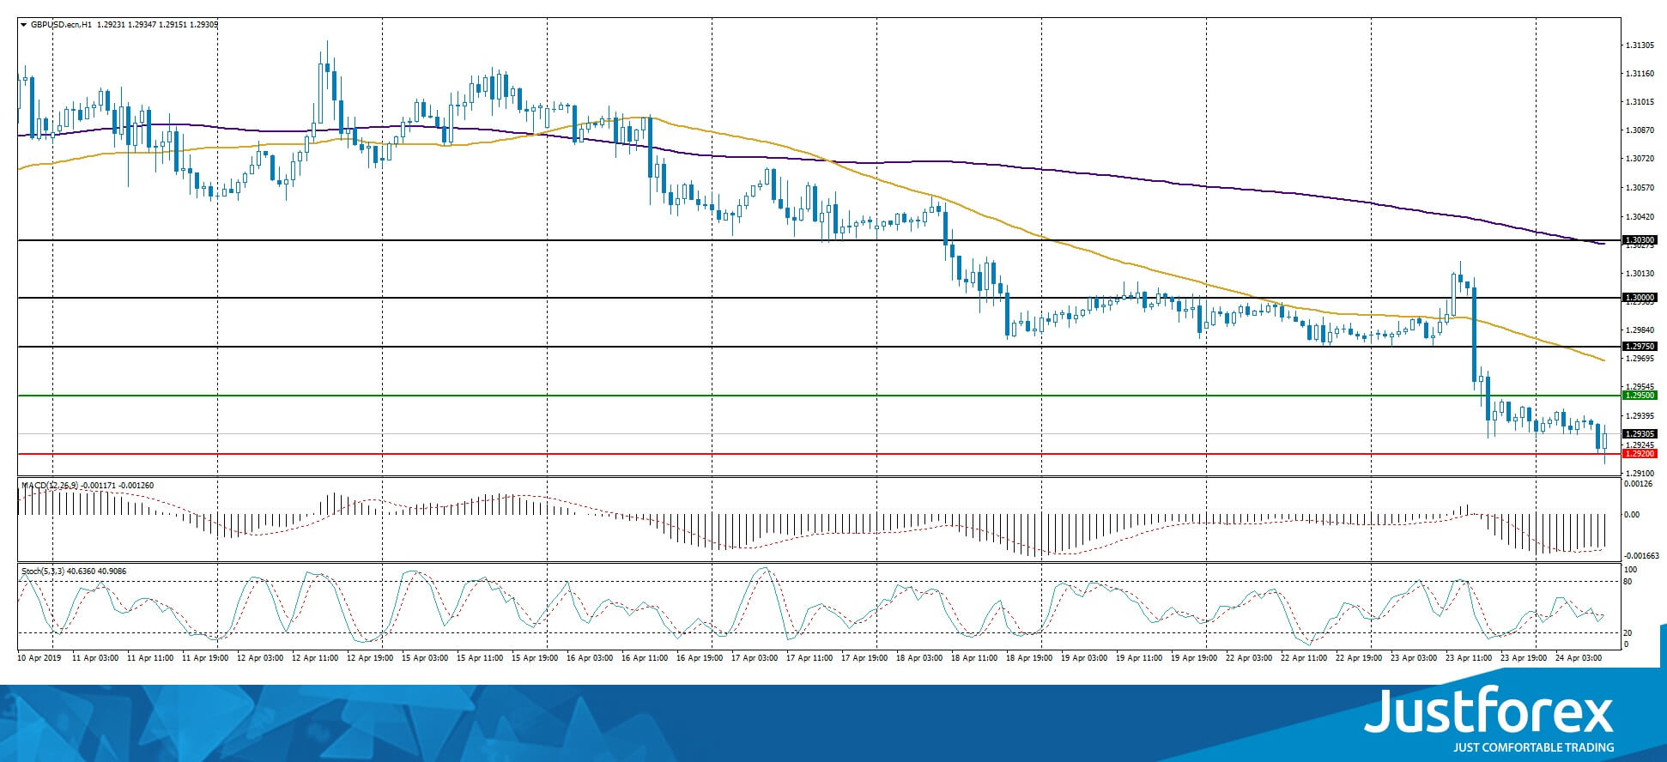
Task: Click the green 1.29500 price tag
Action: (1640, 396)
